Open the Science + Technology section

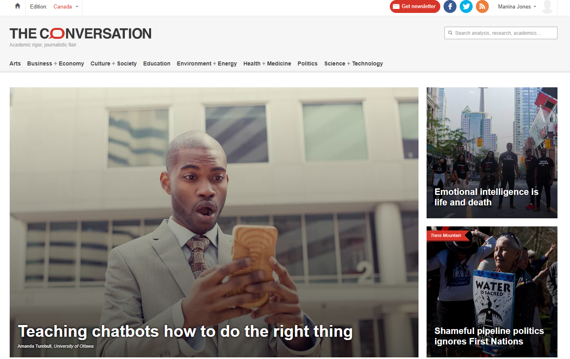tap(353, 63)
